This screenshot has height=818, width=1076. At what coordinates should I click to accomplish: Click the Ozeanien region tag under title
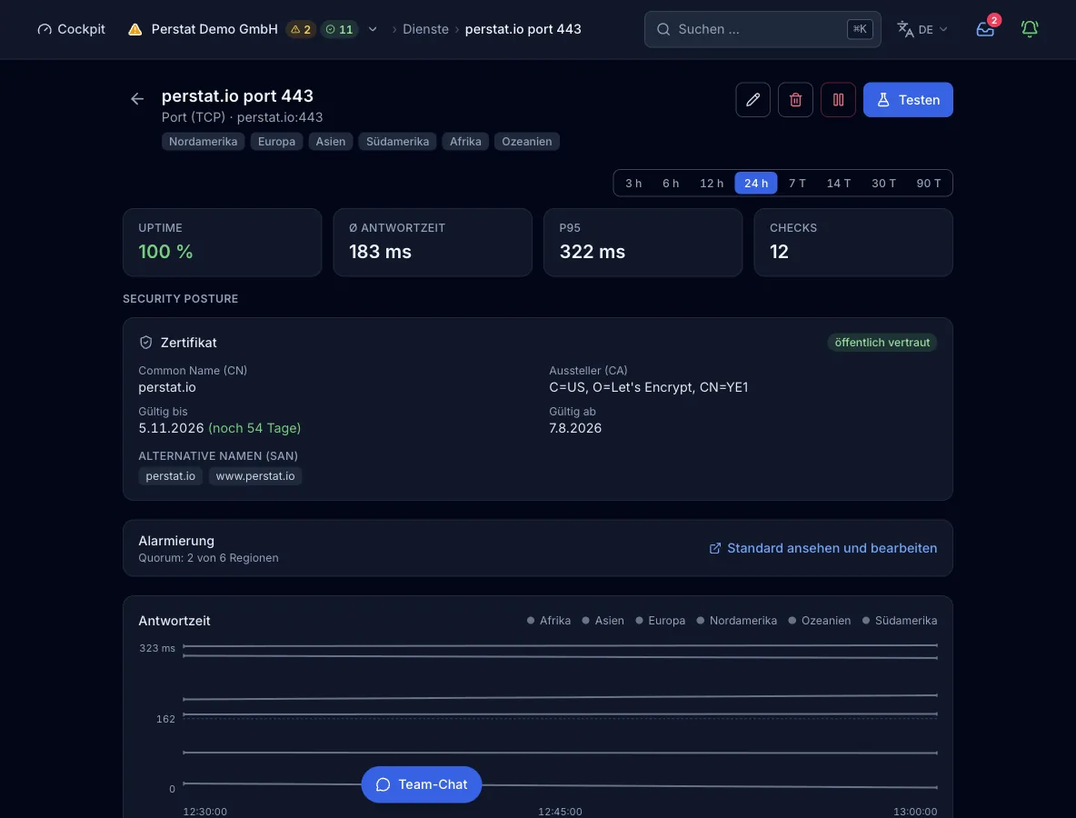pyautogui.click(x=527, y=142)
